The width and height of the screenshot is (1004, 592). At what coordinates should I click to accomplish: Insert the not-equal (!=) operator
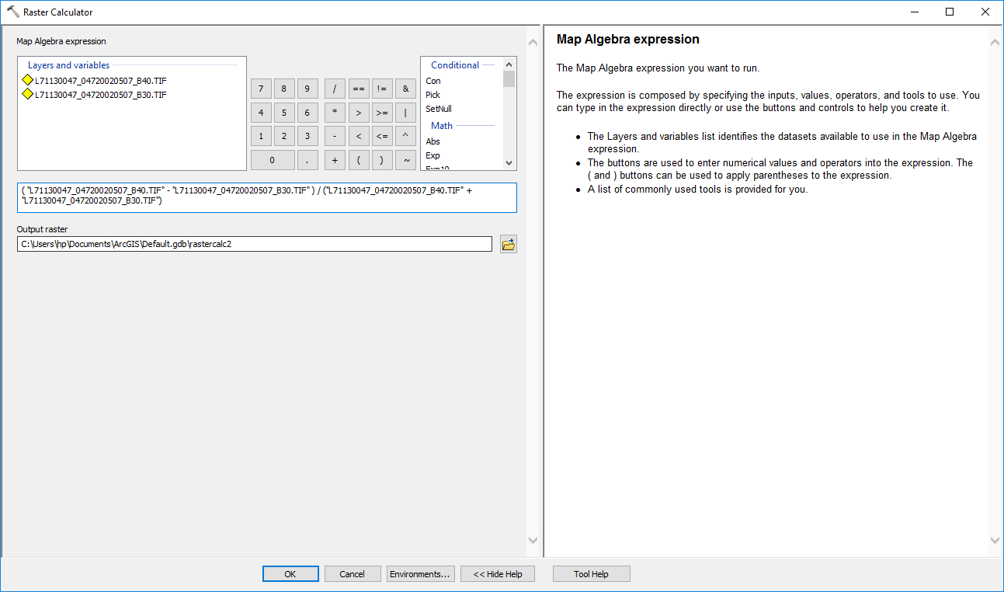[x=382, y=89]
